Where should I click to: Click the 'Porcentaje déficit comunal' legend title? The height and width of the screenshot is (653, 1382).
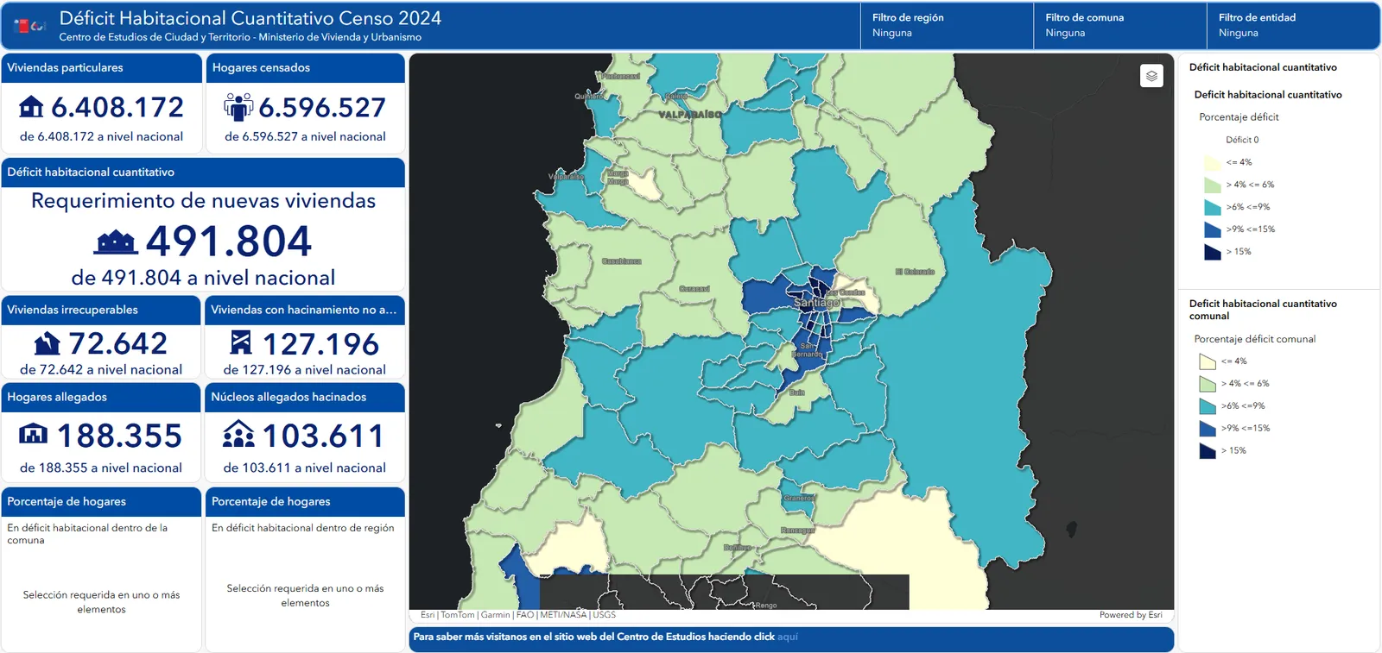[1255, 339]
